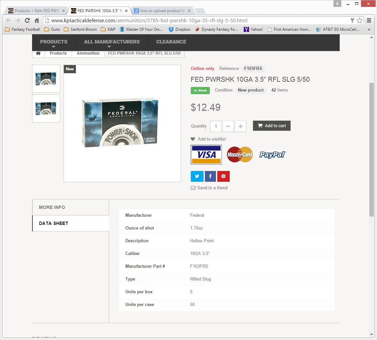Open the Yahoo! bookmark
Viewport: 377px width, 340px height.
click(x=253, y=29)
